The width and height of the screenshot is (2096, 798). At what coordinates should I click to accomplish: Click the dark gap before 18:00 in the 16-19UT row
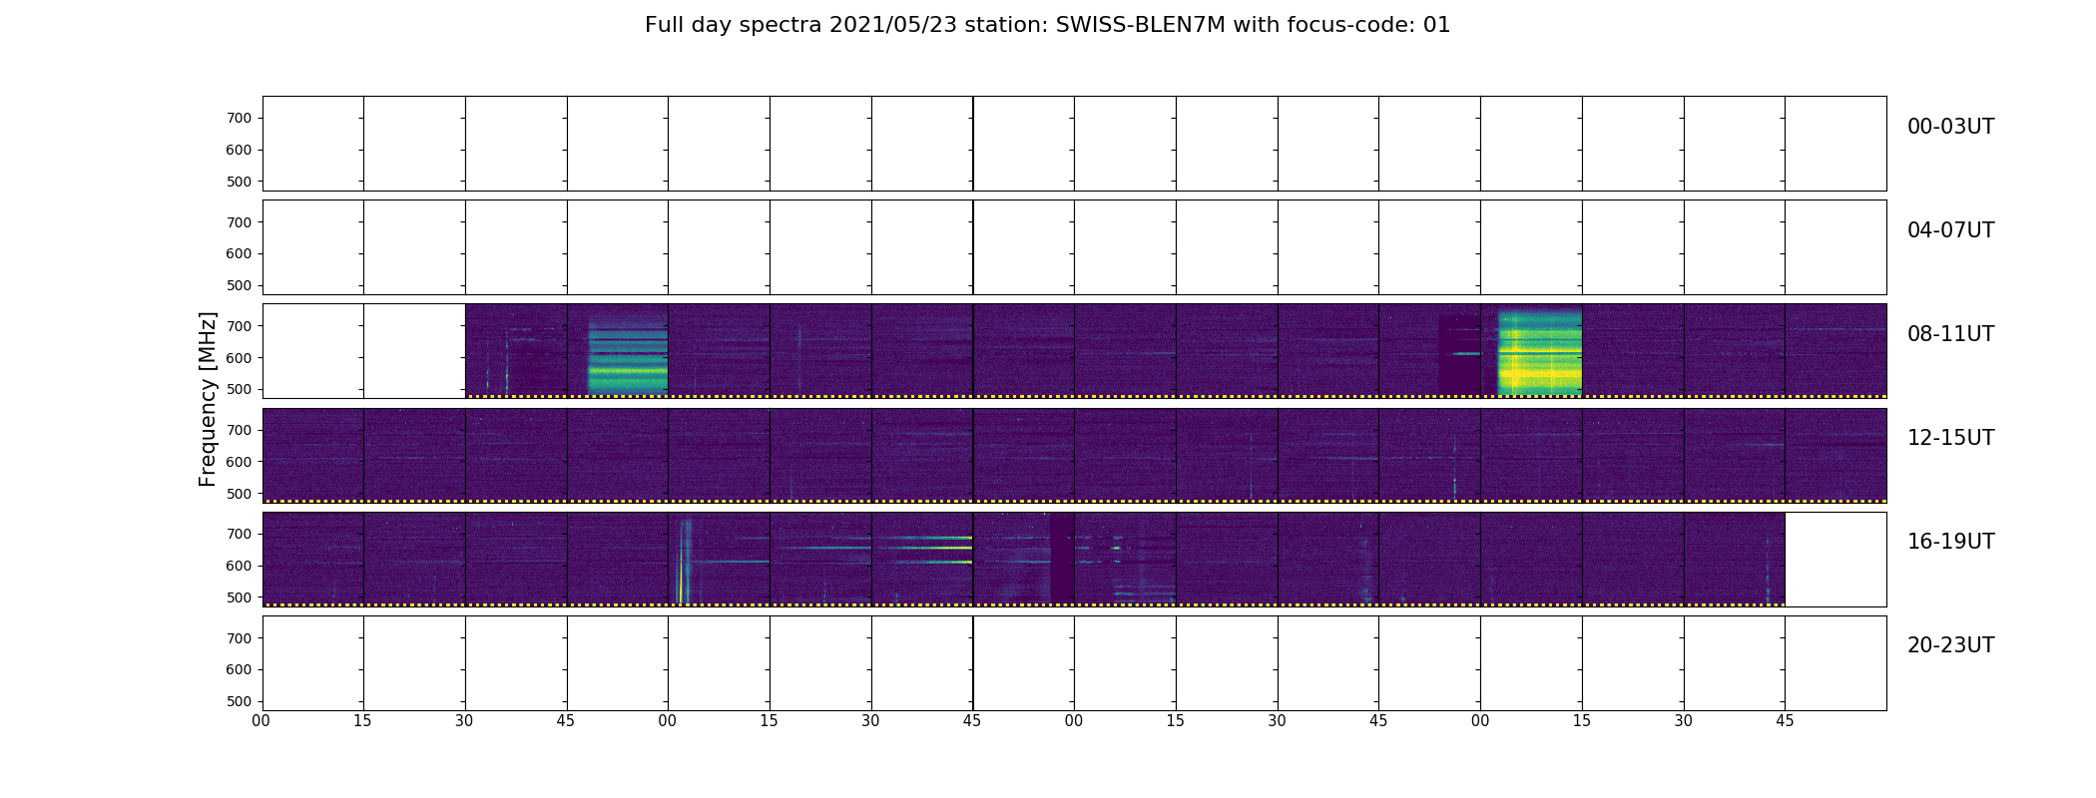coord(1062,558)
